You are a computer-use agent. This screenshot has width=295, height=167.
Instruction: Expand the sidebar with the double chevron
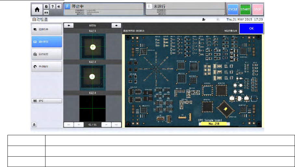(x=34, y=125)
